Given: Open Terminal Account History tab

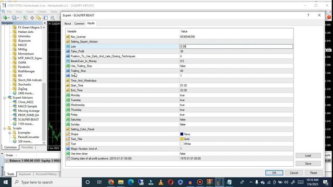Looking at the screenshot, I should click(46, 174).
